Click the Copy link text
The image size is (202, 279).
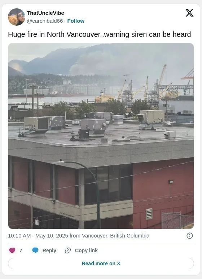pyautogui.click(x=86, y=250)
